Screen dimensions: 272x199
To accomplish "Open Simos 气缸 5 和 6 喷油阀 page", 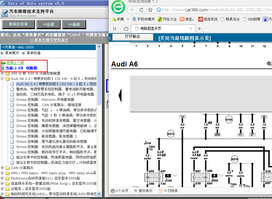I will [x=56, y=115].
